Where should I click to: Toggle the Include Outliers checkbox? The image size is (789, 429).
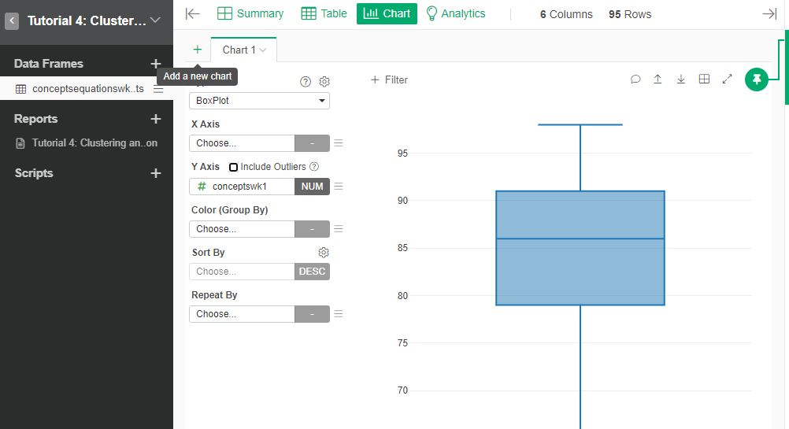pos(233,167)
